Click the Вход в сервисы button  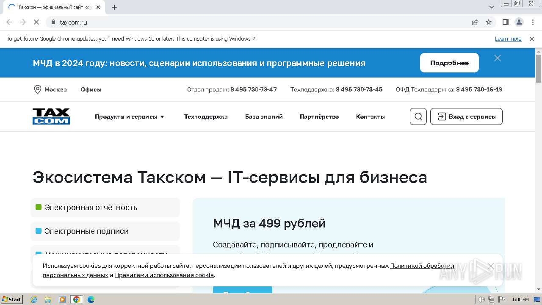[x=466, y=116]
